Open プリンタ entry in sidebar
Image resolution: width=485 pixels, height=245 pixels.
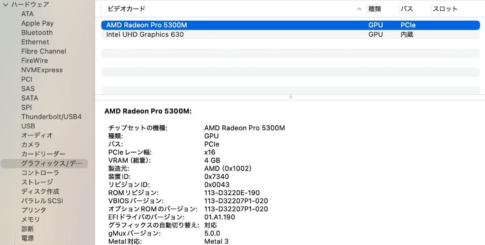pos(34,210)
